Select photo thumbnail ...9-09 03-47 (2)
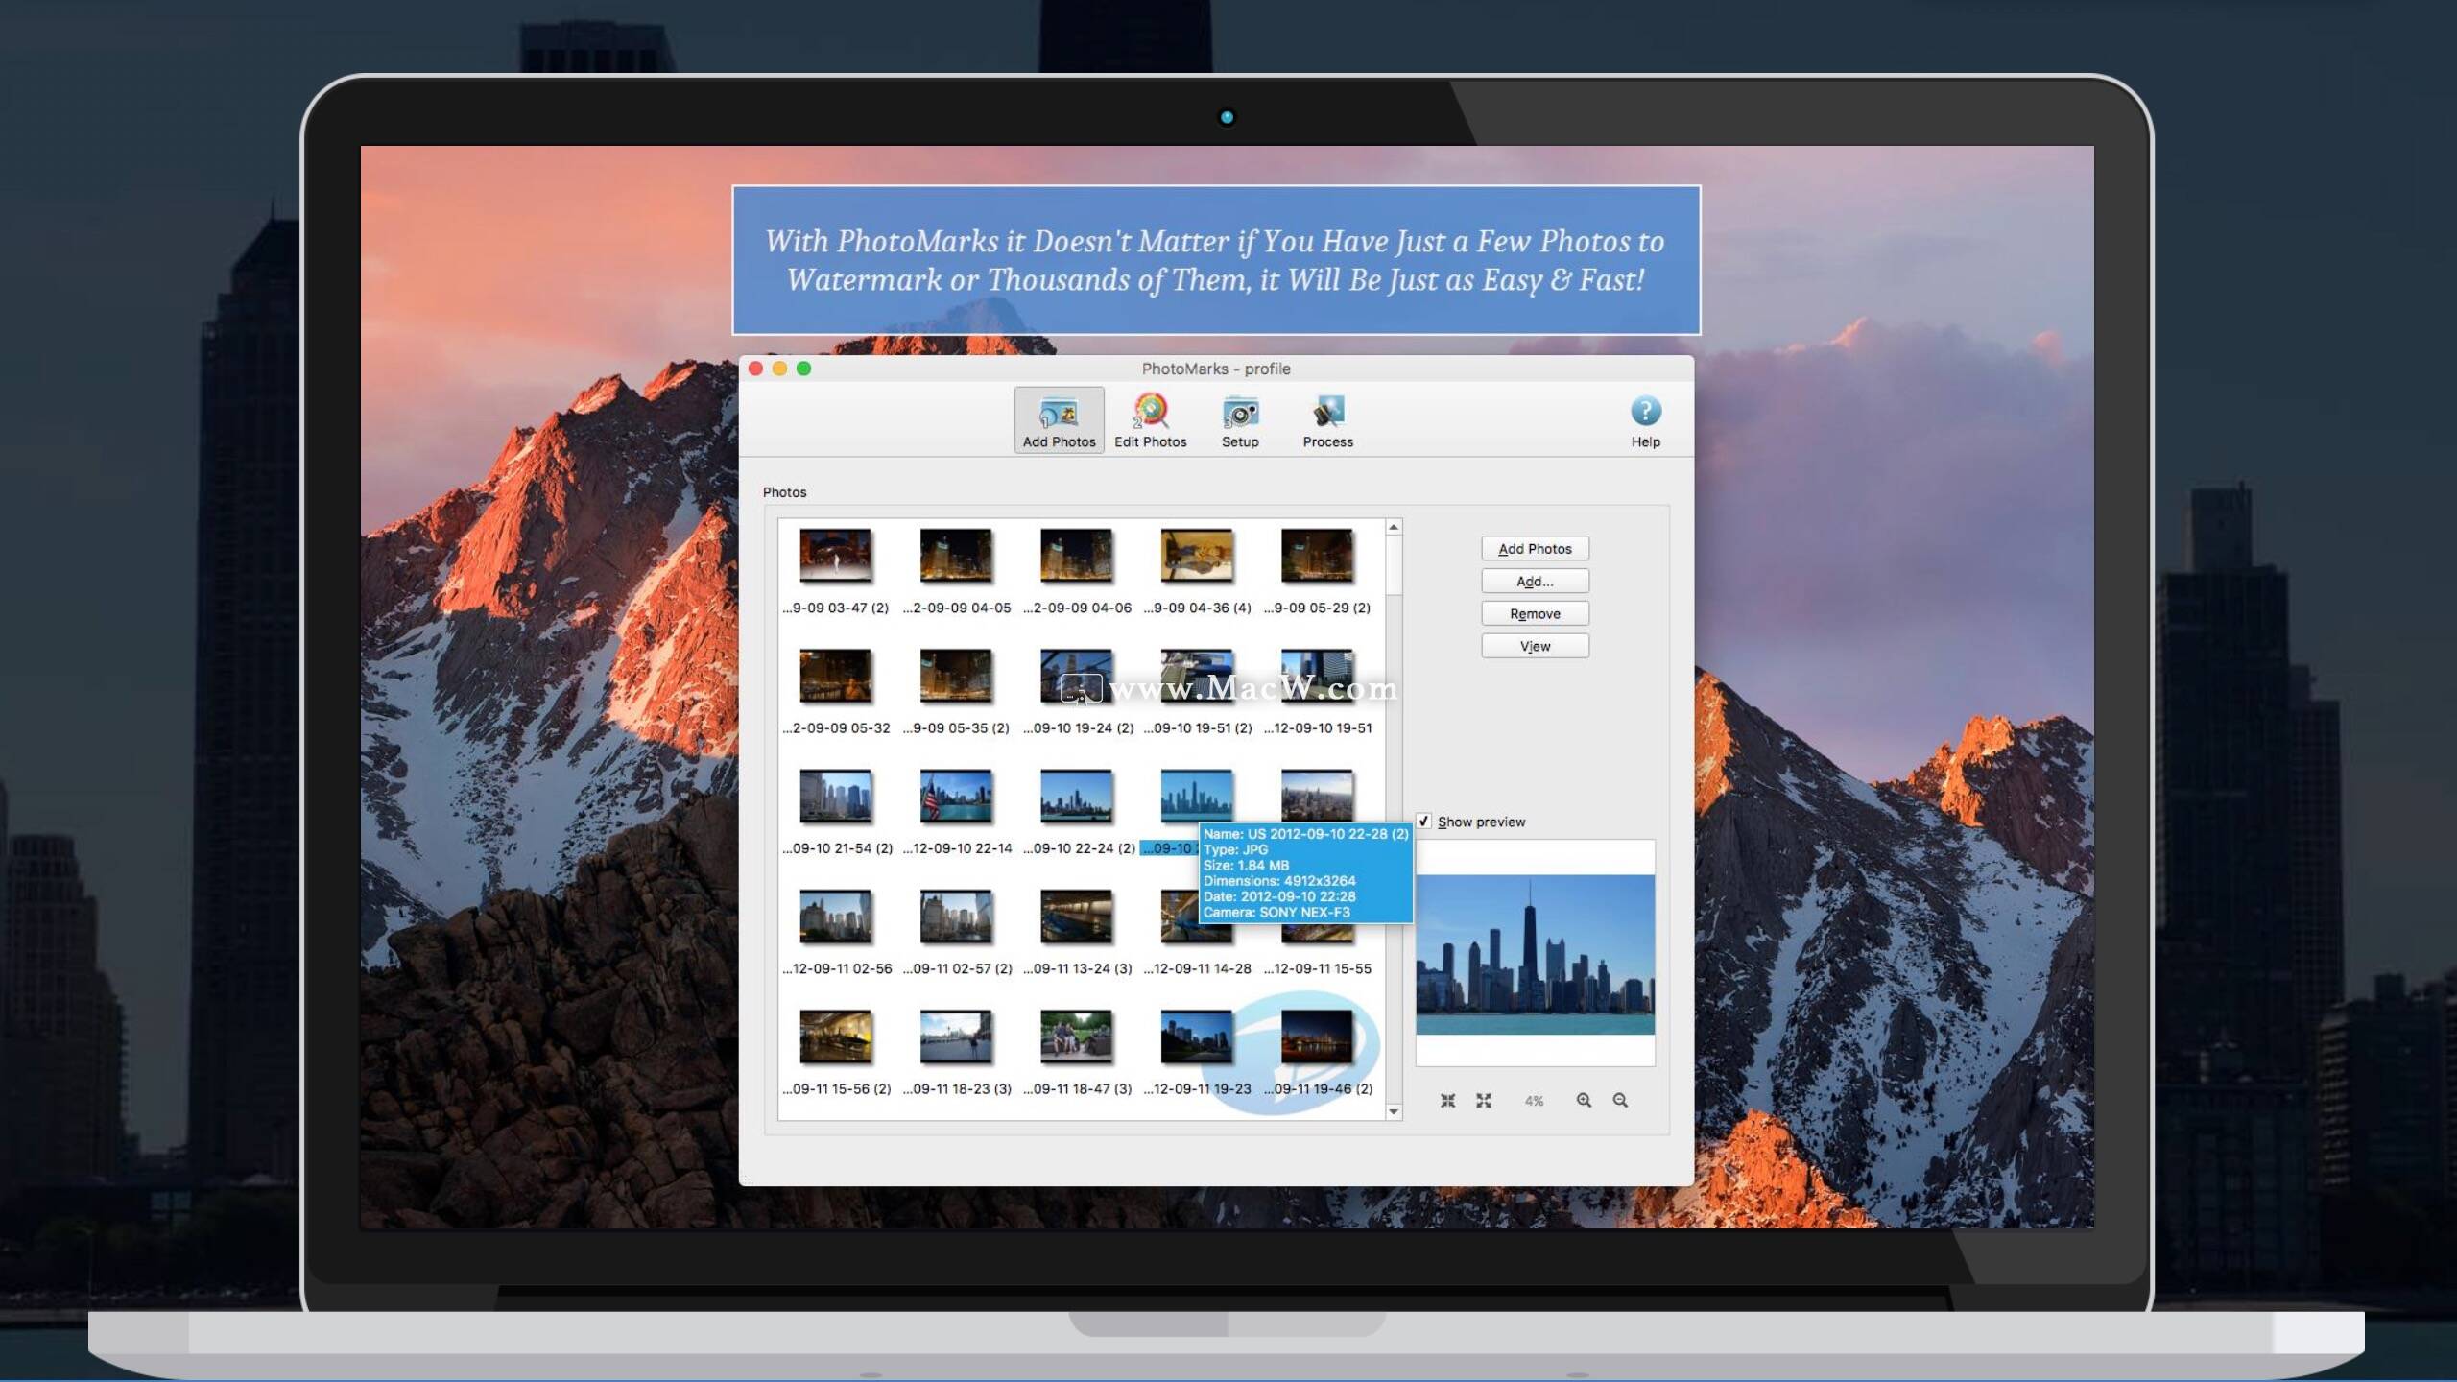 835,555
